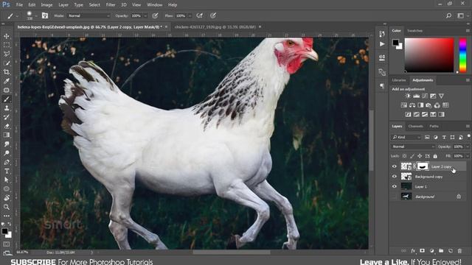Select the Gradient tool
472x265 pixels.
pyautogui.click(x=7, y=135)
